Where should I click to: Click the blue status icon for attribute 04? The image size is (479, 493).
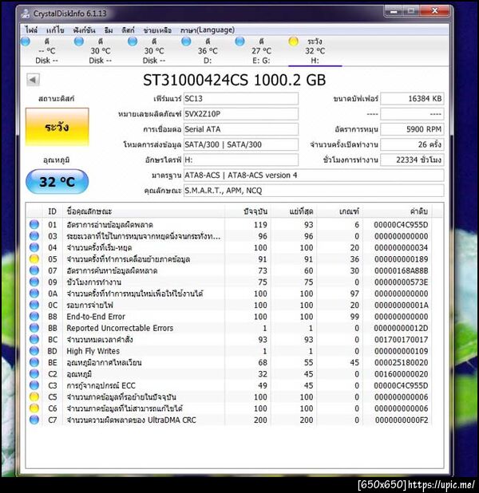(34, 247)
